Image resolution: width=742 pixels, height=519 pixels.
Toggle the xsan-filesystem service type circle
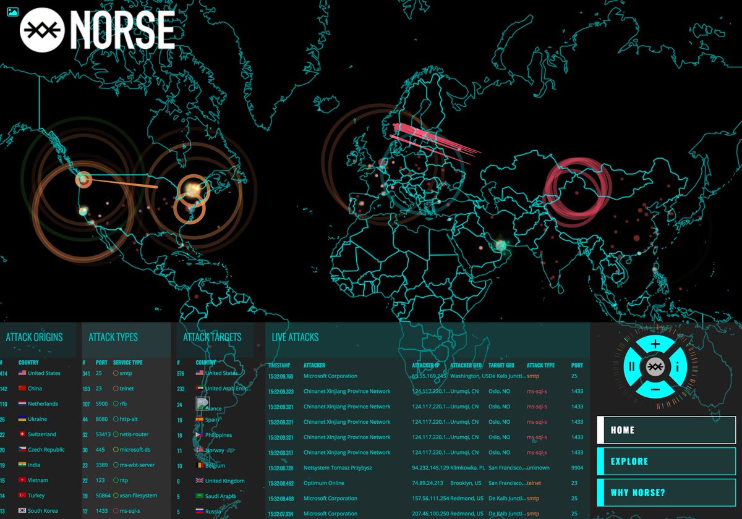tap(116, 496)
